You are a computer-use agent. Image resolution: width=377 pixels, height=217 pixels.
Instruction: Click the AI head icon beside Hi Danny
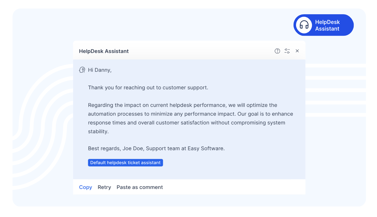click(x=82, y=70)
